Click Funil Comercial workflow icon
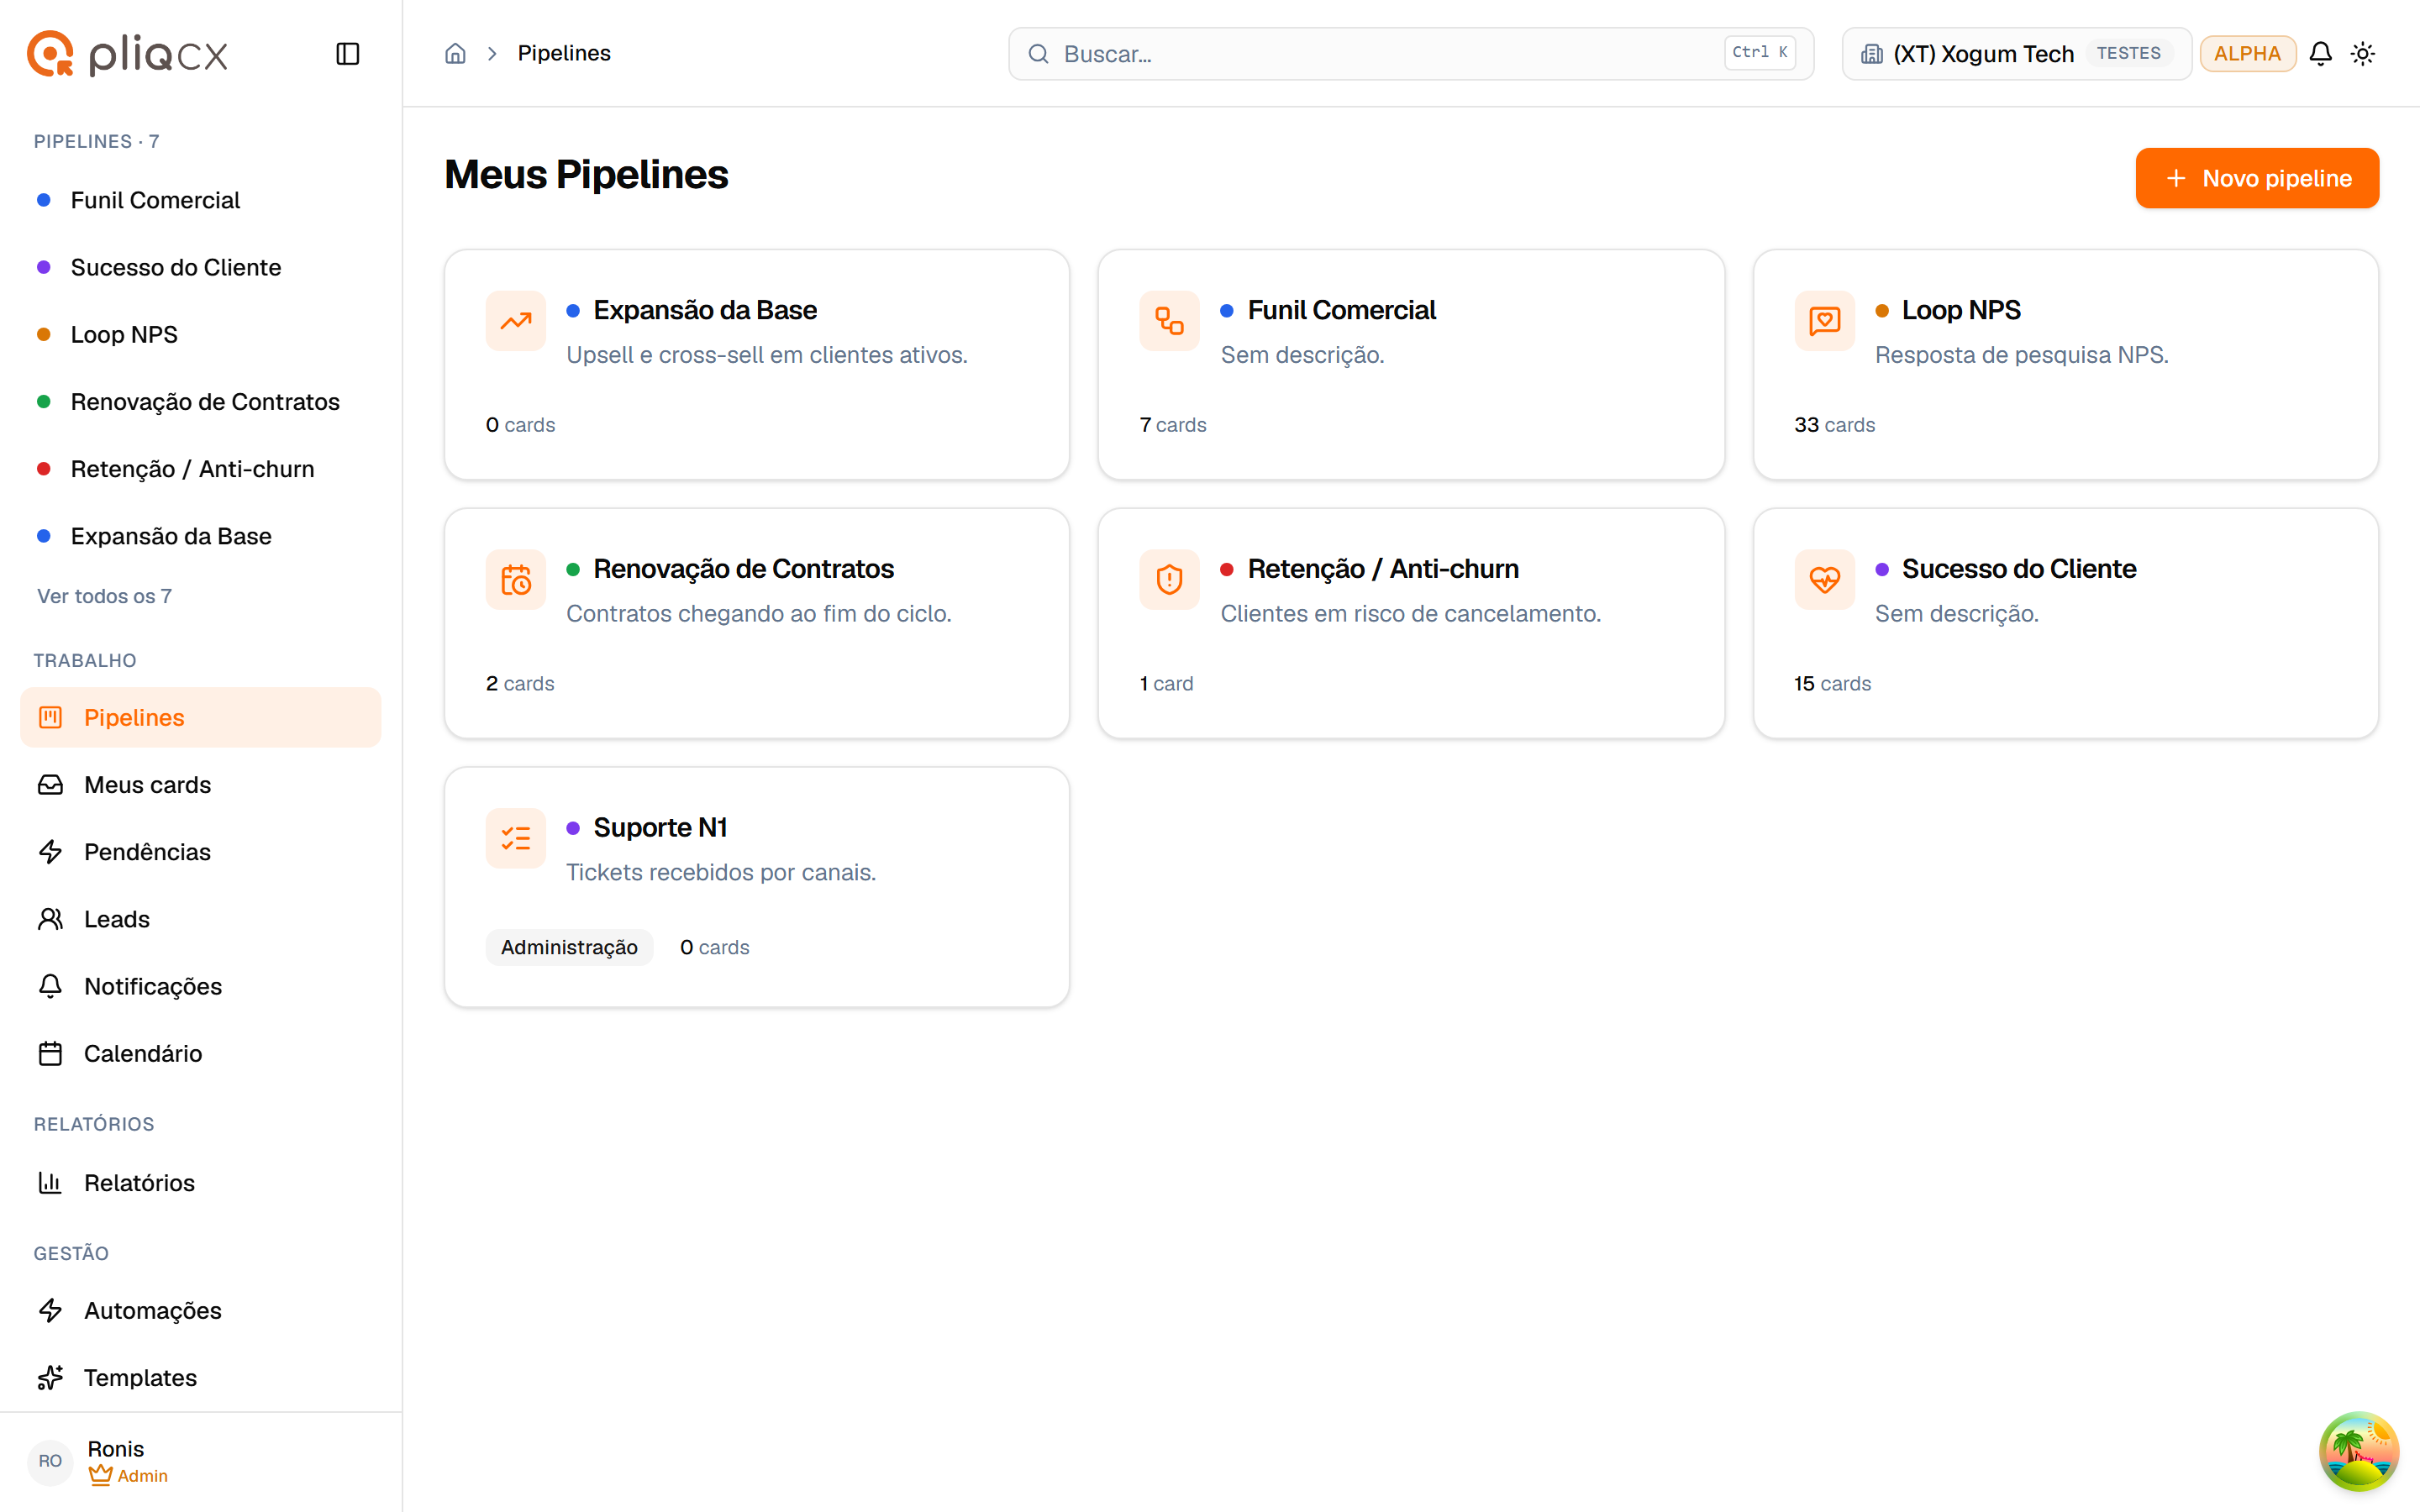 (1169, 321)
